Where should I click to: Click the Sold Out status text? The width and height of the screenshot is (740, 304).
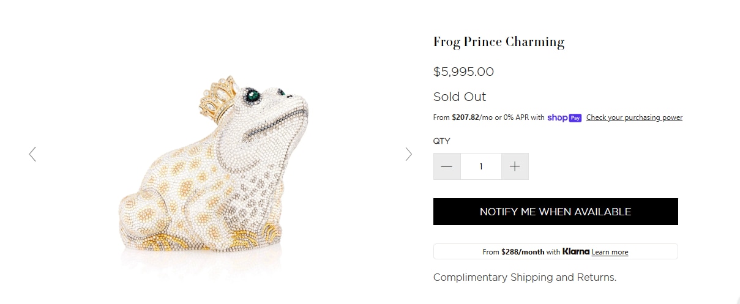(460, 97)
